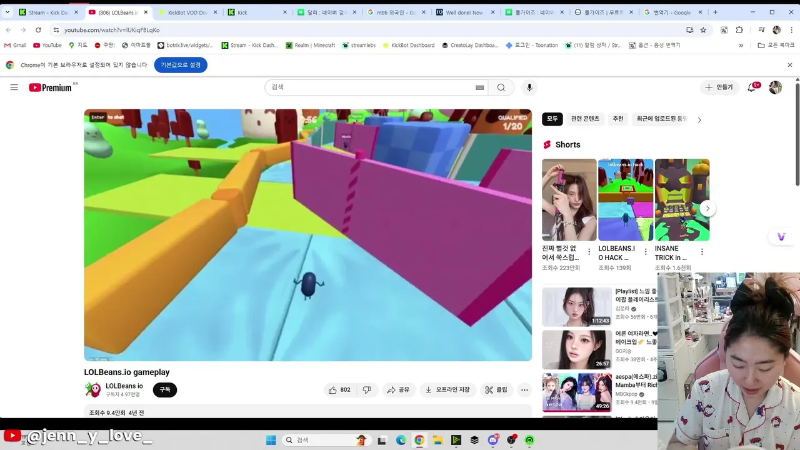The image size is (800, 450).
Task: Open Discord from the taskbar
Action: click(x=492, y=440)
